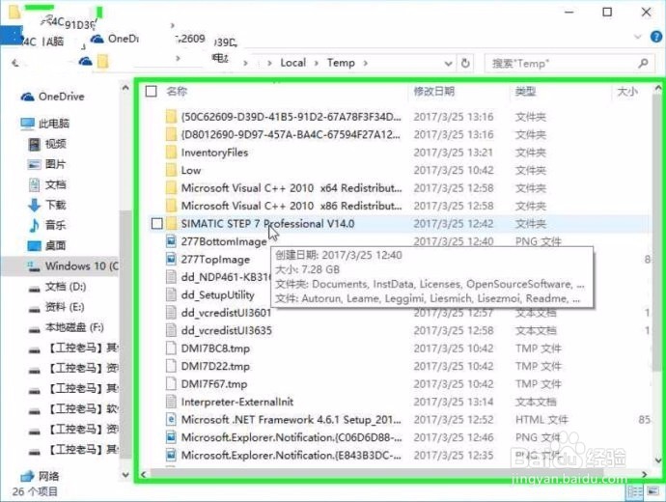Click the chevron after Local in the address bar
Screen dimensions: 666x502
tap(317, 64)
